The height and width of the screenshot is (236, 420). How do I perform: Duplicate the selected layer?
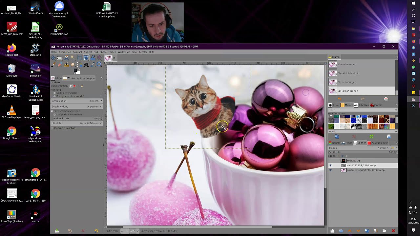(367, 231)
